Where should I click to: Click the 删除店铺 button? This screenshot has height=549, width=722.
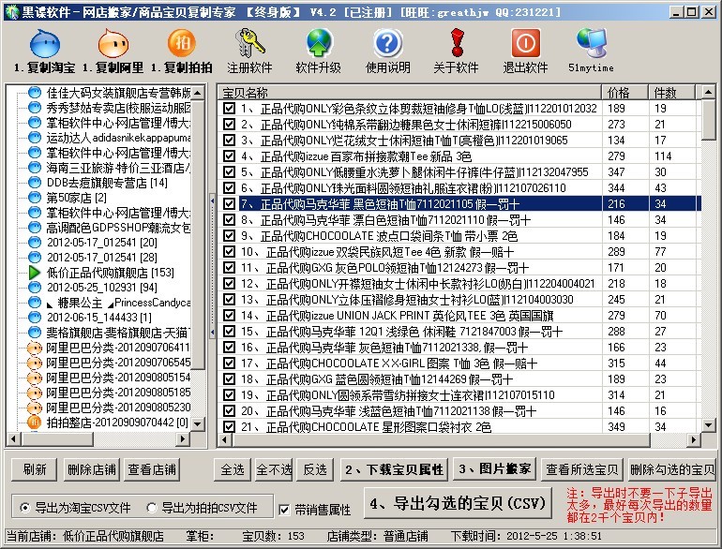pyautogui.click(x=92, y=469)
